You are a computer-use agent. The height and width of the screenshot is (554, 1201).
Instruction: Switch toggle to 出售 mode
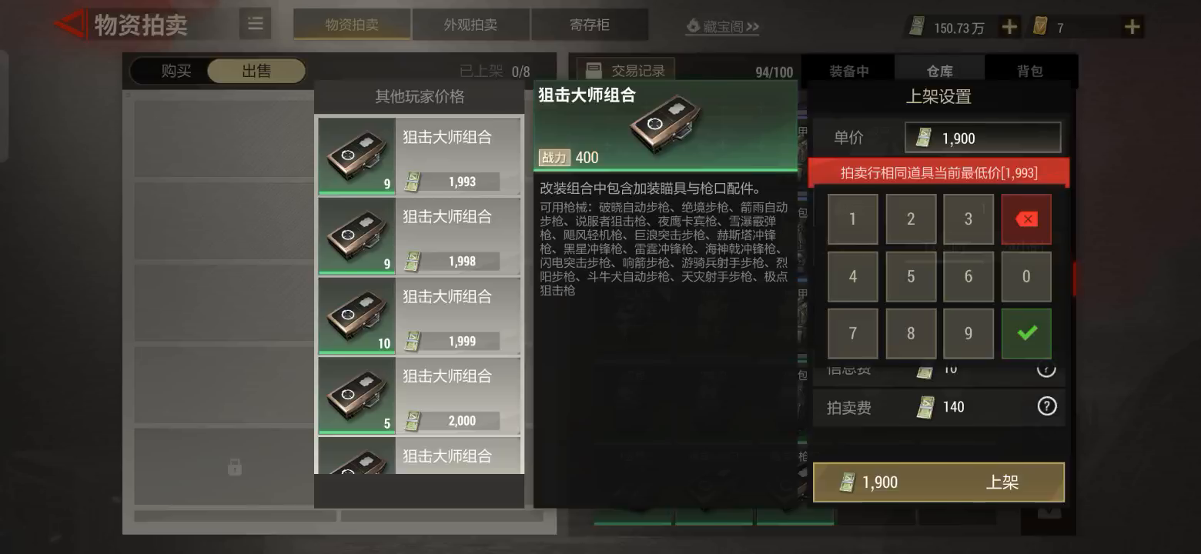(256, 71)
